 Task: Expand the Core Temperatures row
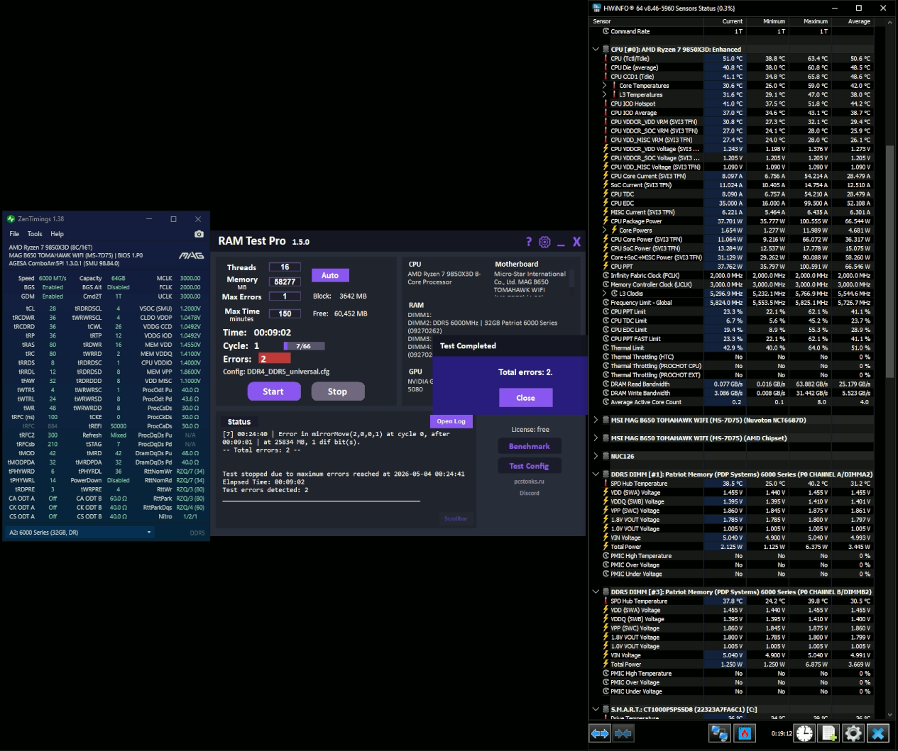[x=604, y=86]
